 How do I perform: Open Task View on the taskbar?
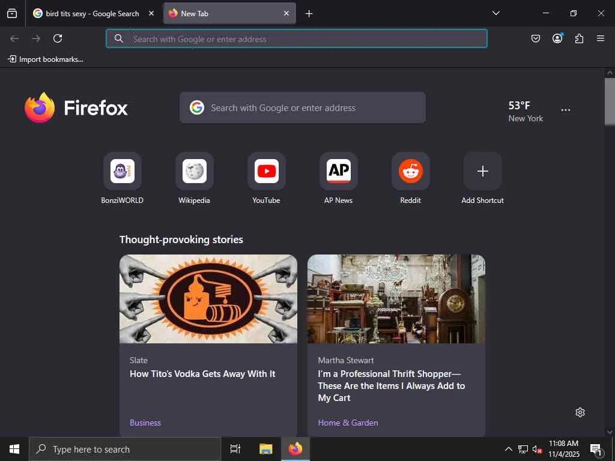235,449
